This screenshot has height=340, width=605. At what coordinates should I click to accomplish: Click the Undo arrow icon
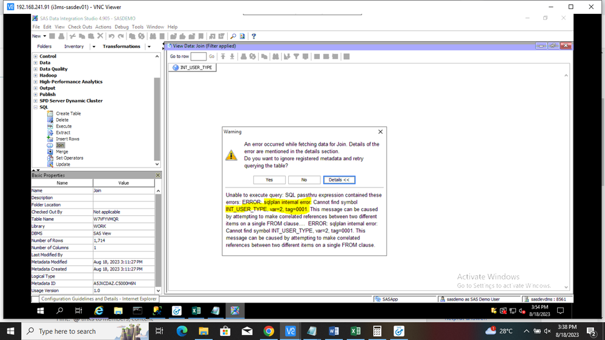click(111, 36)
